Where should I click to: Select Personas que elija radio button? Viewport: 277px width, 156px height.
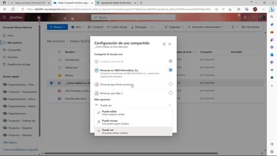tap(171, 93)
